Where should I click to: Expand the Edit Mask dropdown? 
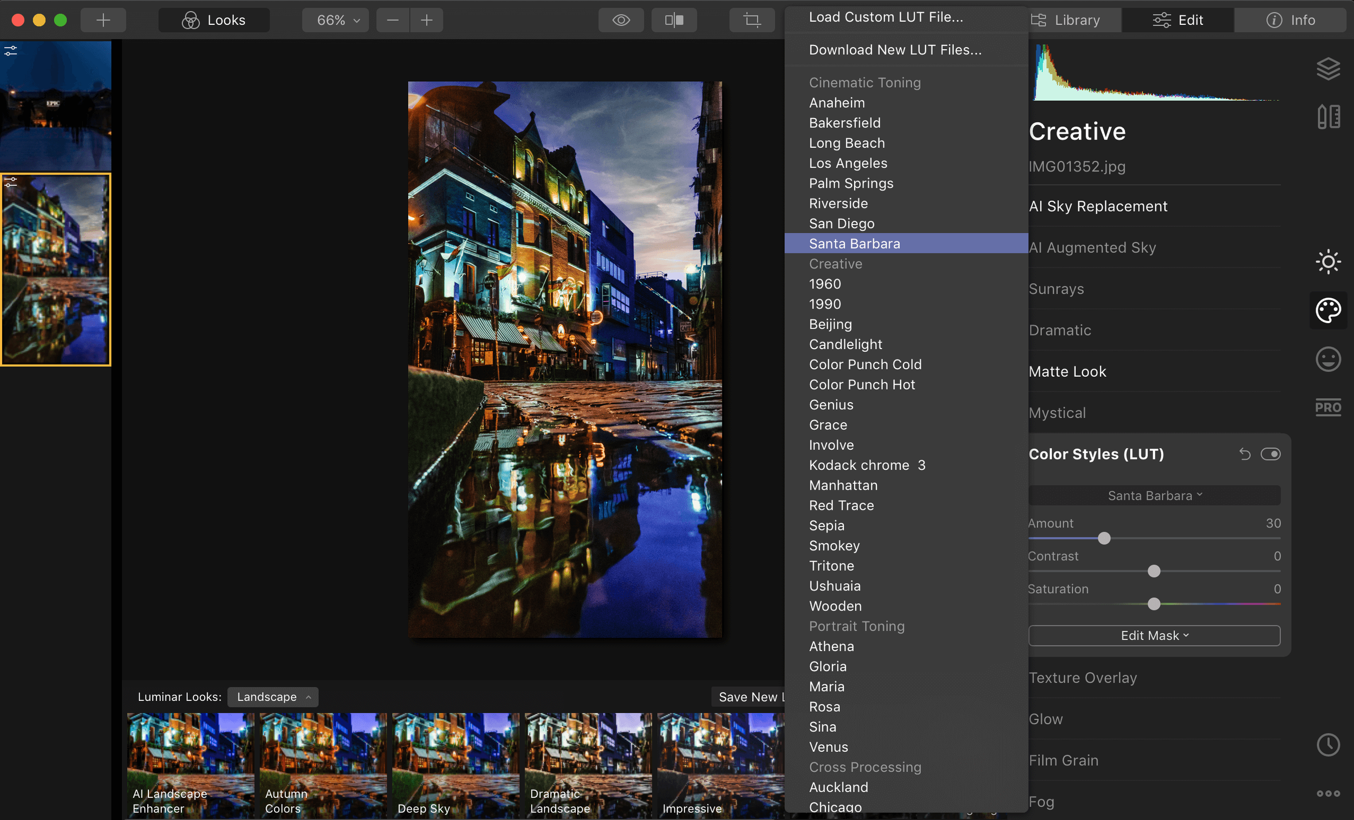tap(1154, 635)
